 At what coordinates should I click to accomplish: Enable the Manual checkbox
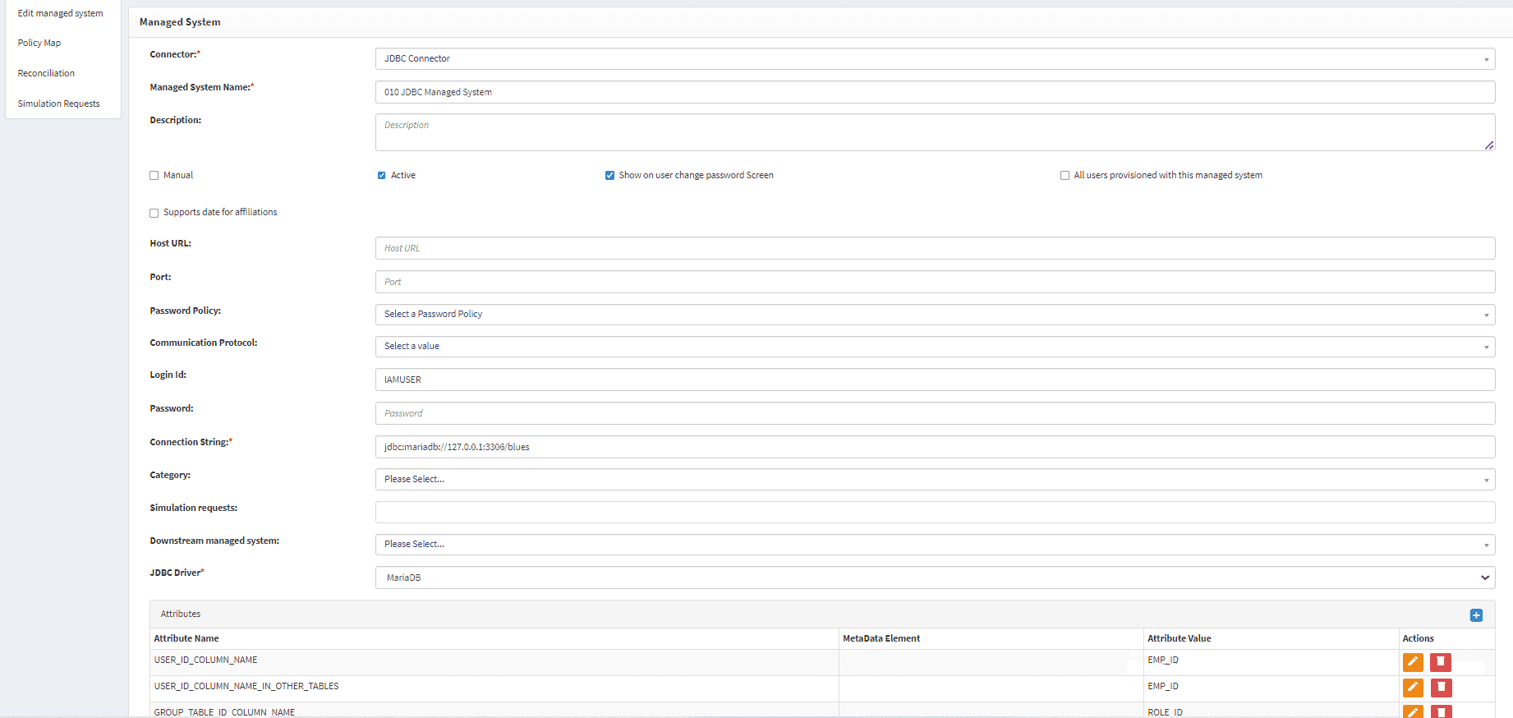click(154, 176)
